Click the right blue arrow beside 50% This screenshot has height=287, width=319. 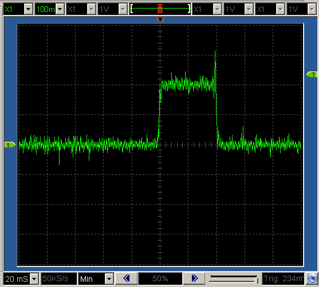[195, 278]
